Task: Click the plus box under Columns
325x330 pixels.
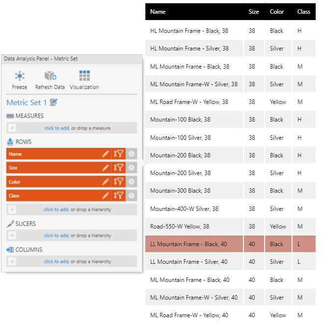Action: click(x=12, y=261)
